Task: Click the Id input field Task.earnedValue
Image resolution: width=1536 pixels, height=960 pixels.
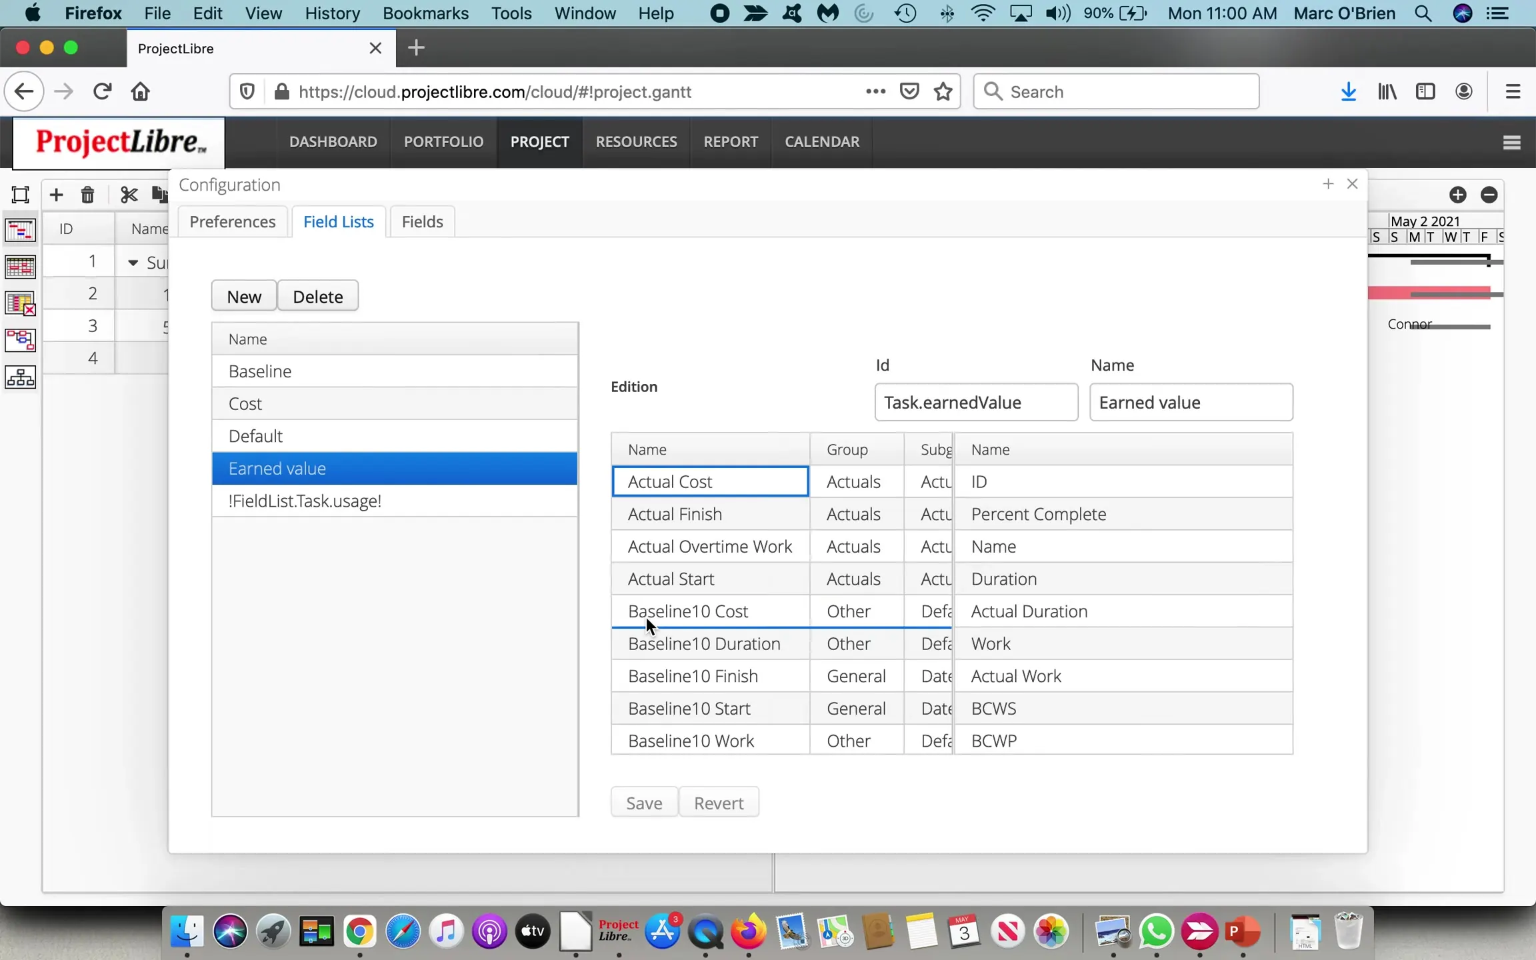Action: click(976, 402)
